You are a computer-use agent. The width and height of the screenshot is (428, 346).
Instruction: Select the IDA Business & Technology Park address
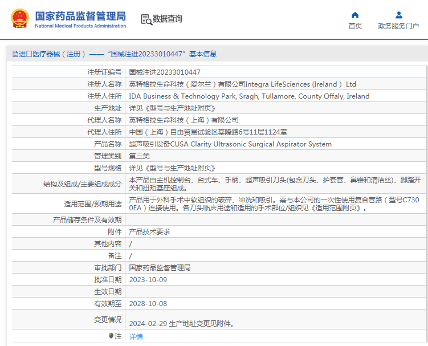[249, 96]
